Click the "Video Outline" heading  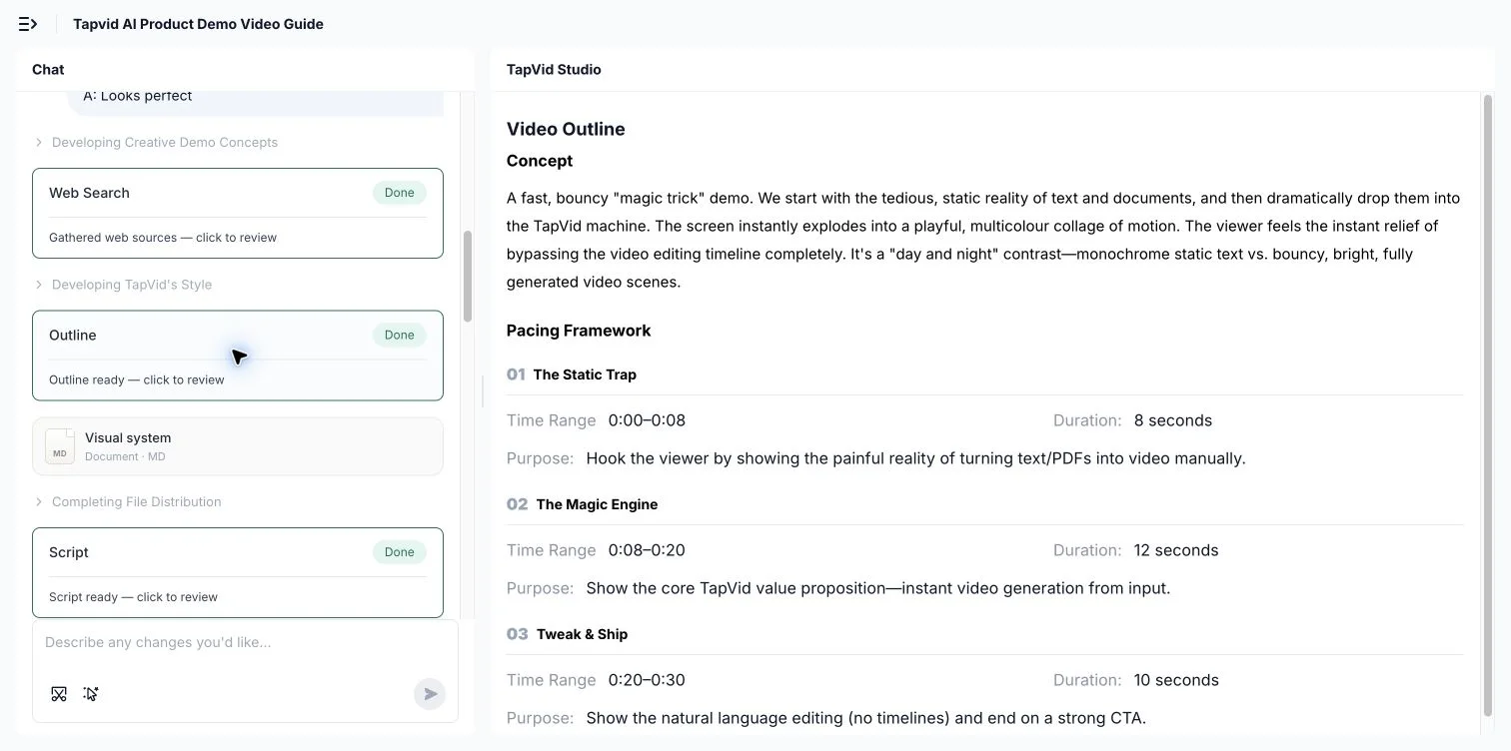coord(566,129)
